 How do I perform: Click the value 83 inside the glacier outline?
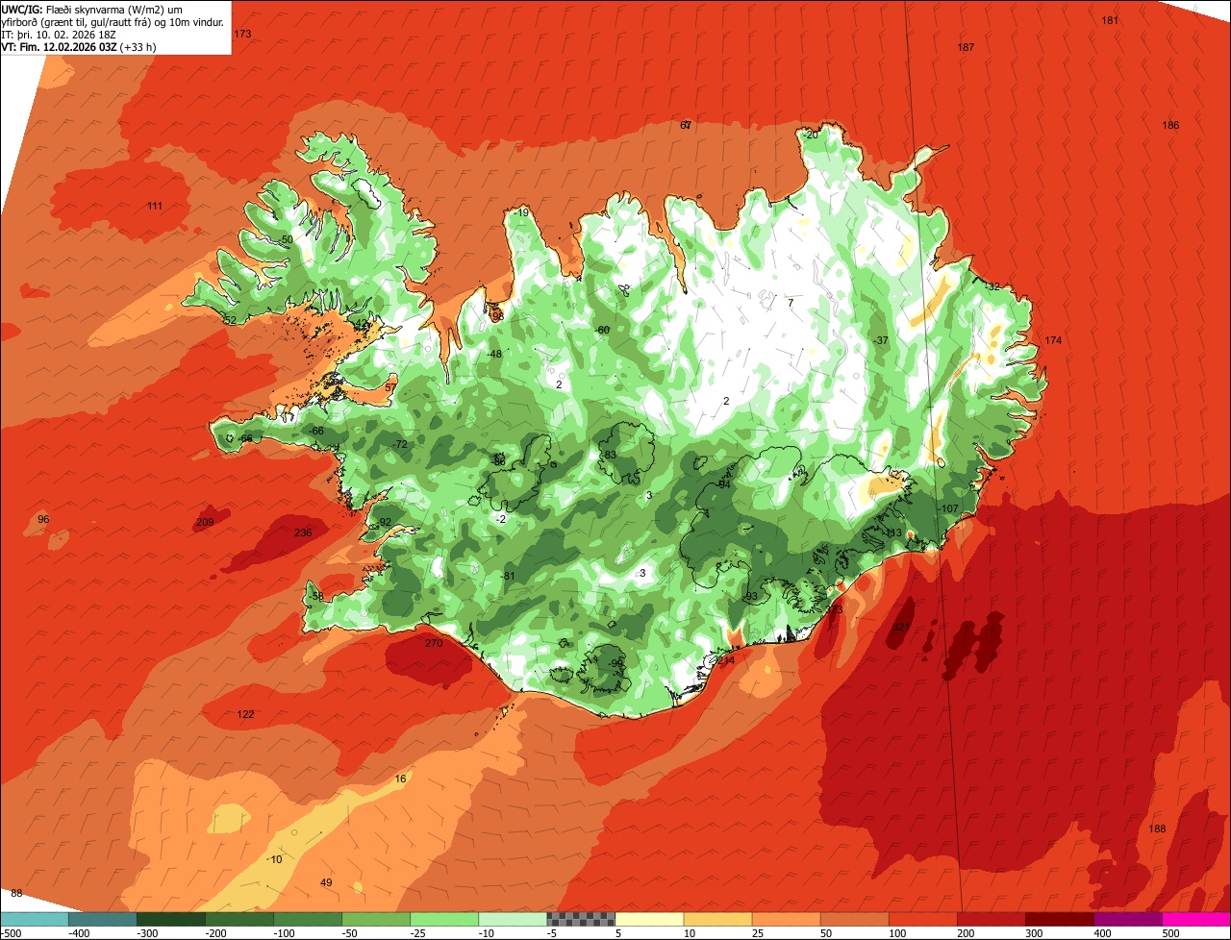click(610, 455)
